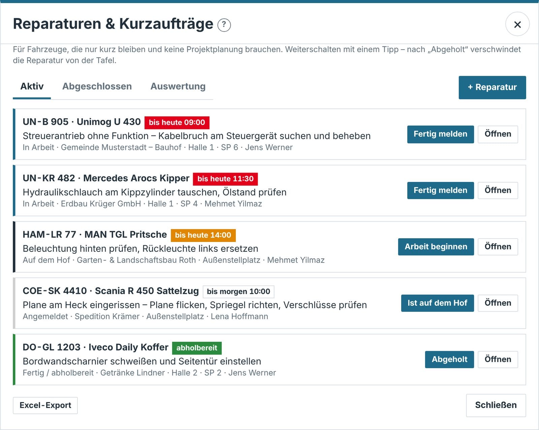The image size is (539, 430).
Task: Click Fertig melden for Mercedes Arocs Kipper
Action: 440,190
